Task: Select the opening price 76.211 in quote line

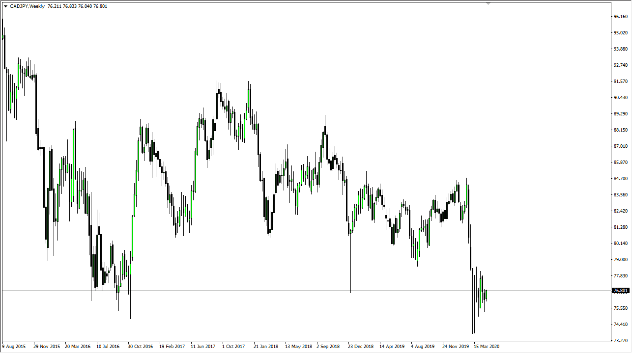Action: [x=54, y=6]
